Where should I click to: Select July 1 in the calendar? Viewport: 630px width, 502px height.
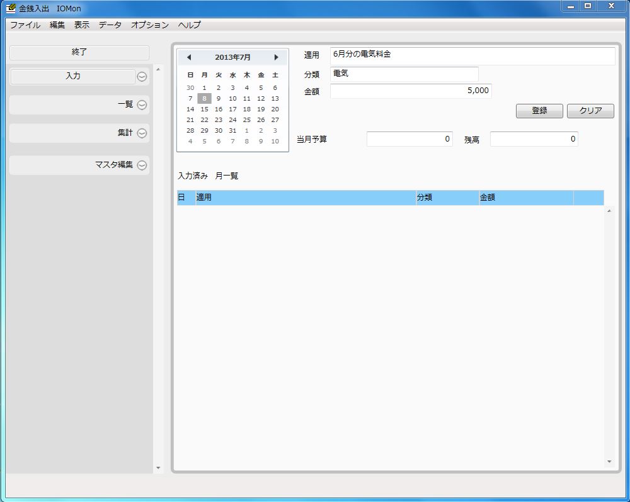click(205, 88)
